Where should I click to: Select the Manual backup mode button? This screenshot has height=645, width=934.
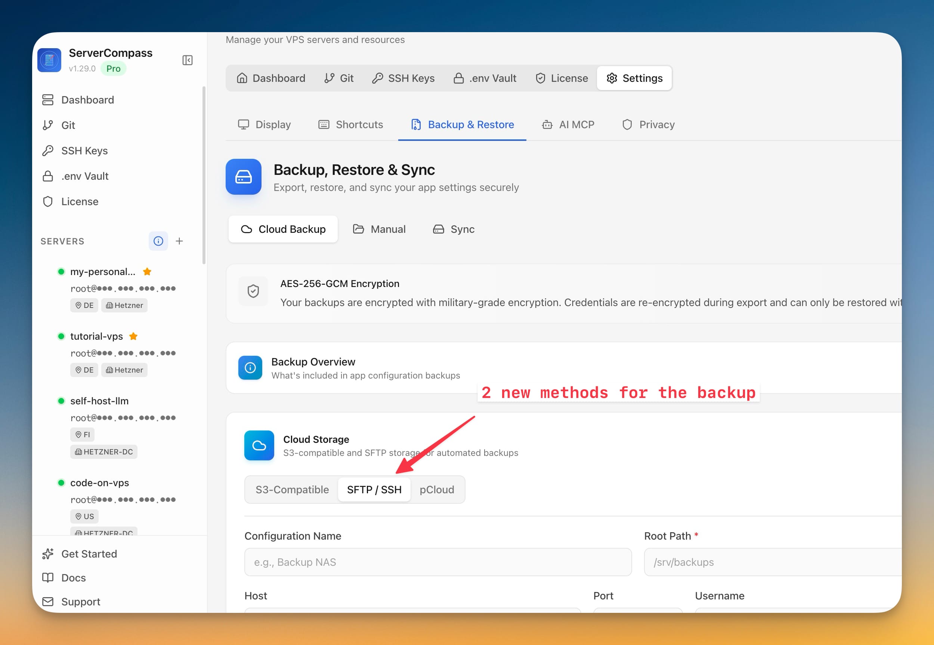click(379, 229)
